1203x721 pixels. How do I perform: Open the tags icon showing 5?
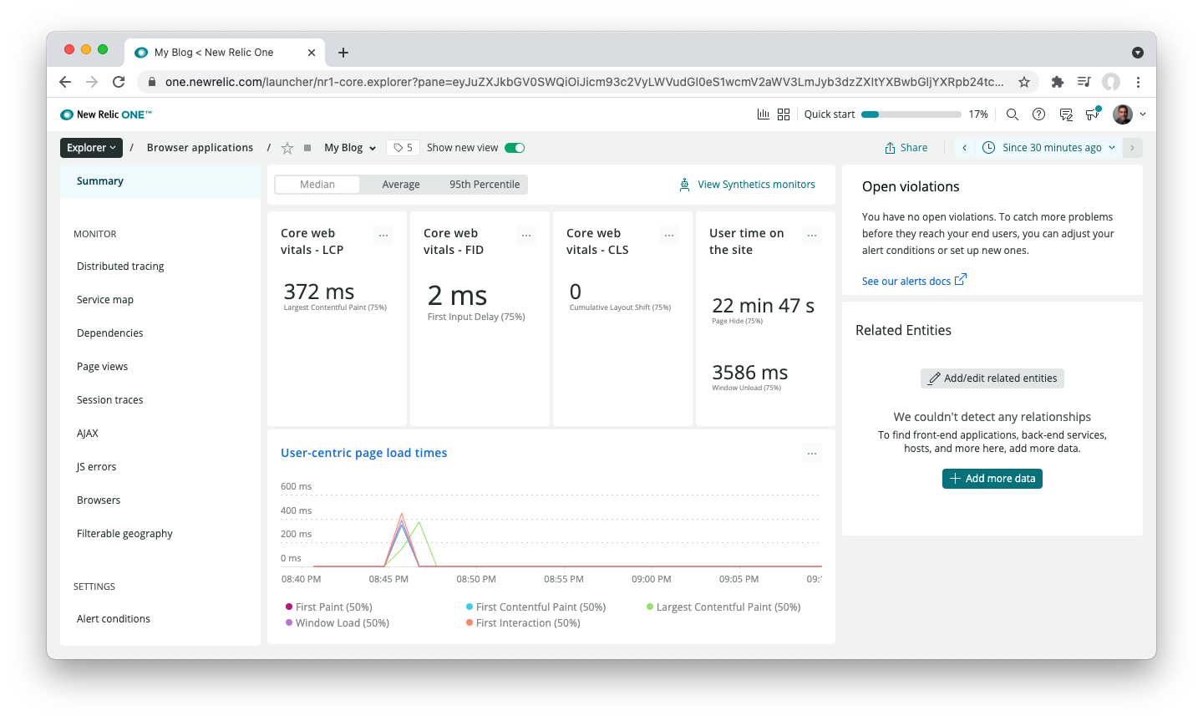pyautogui.click(x=403, y=148)
